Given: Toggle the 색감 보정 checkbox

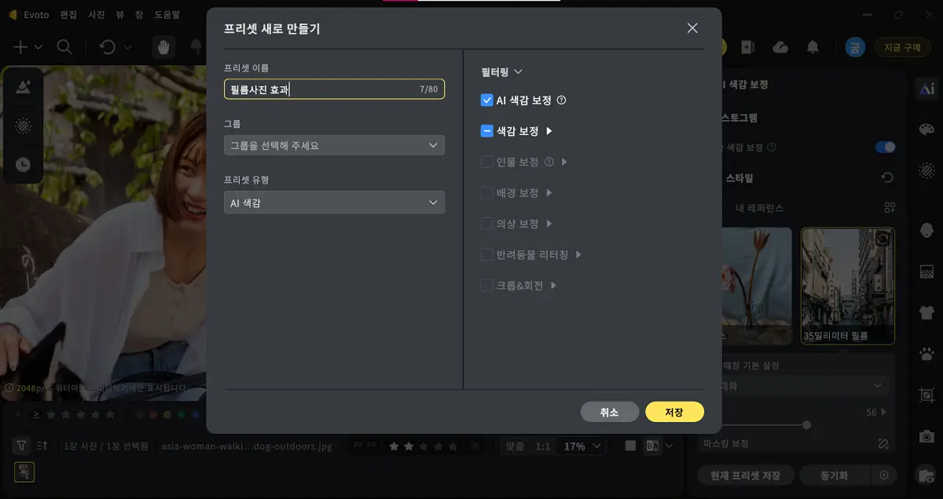Looking at the screenshot, I should pos(486,131).
